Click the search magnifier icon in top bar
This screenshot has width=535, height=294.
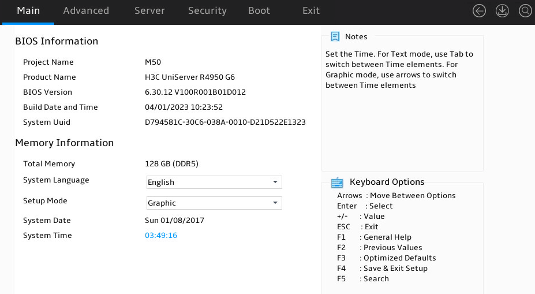tap(525, 11)
